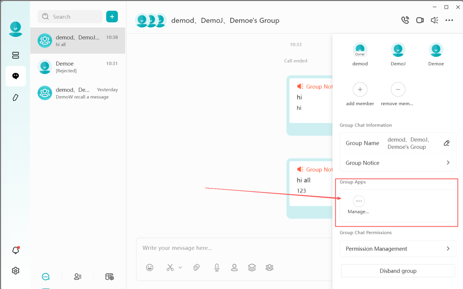Click demod owner avatar in panel

(x=360, y=50)
